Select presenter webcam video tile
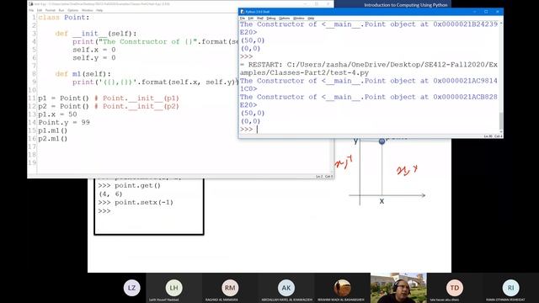 tap(398, 288)
